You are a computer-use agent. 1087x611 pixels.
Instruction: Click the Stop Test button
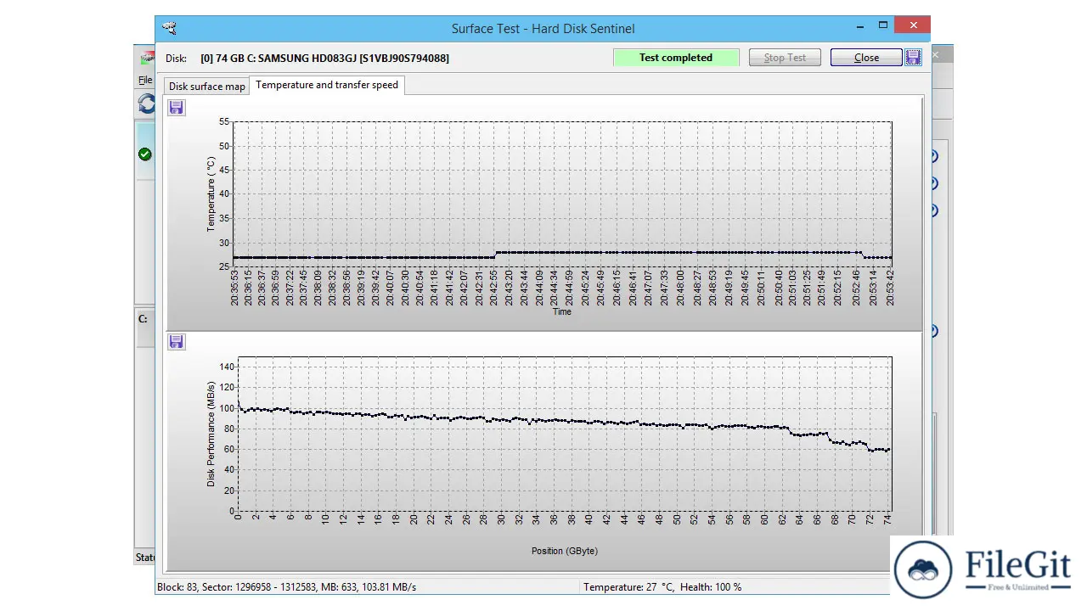[x=785, y=58]
